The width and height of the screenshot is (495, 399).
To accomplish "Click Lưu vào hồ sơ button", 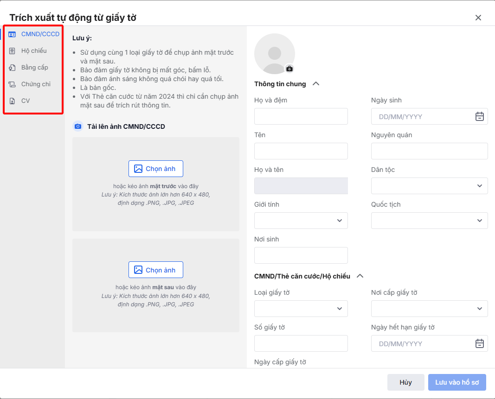I will (457, 382).
